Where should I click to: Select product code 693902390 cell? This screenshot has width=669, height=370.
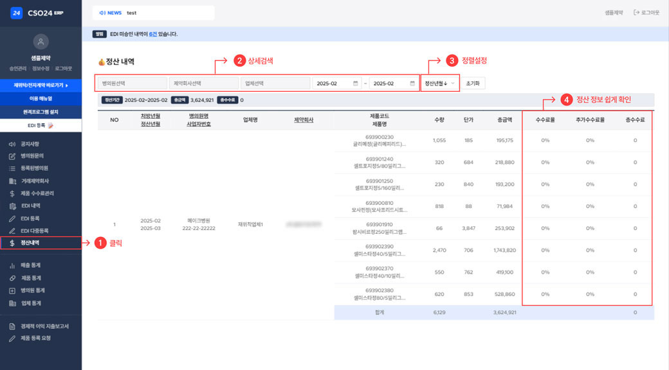click(380, 247)
